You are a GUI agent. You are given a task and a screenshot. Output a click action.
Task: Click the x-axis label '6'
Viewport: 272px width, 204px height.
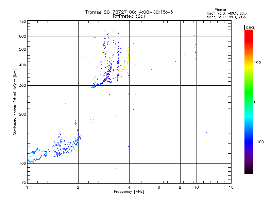tap(159, 187)
